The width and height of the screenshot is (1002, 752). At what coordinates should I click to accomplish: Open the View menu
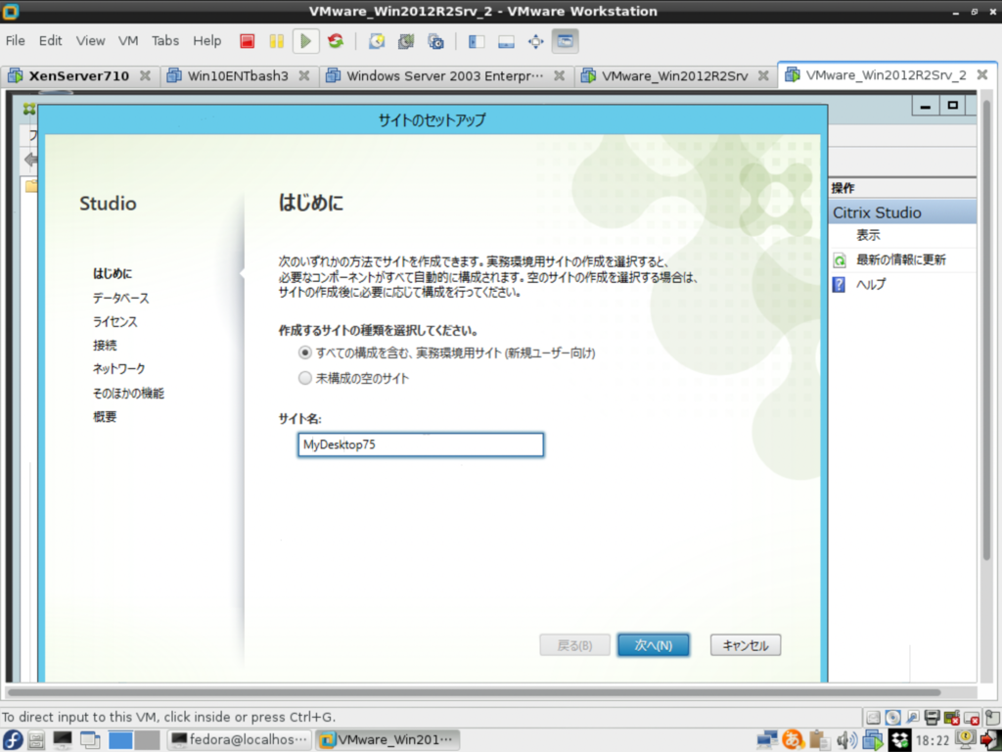pos(90,41)
